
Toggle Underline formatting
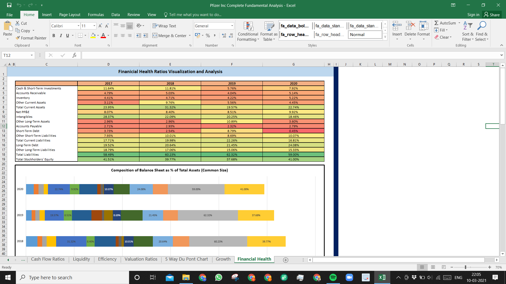68,35
